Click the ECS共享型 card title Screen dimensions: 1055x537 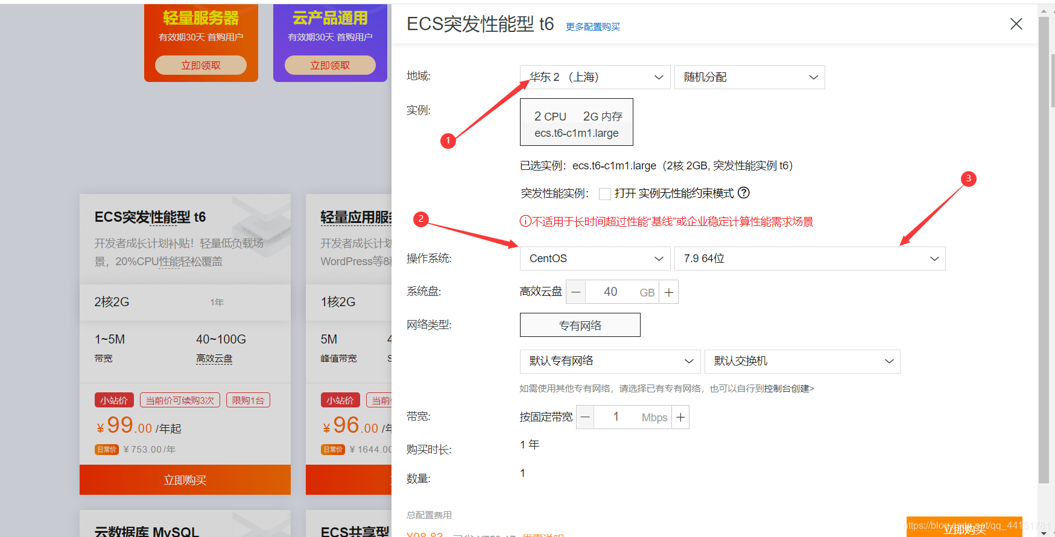click(x=355, y=531)
